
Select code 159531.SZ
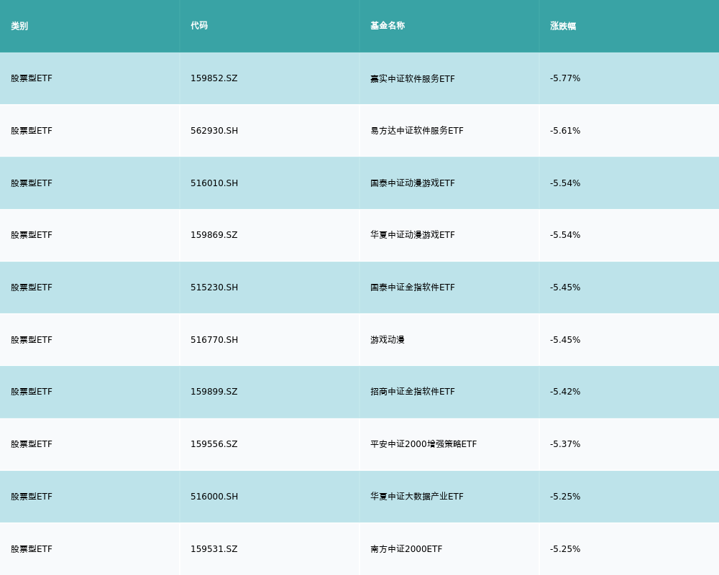(x=214, y=549)
